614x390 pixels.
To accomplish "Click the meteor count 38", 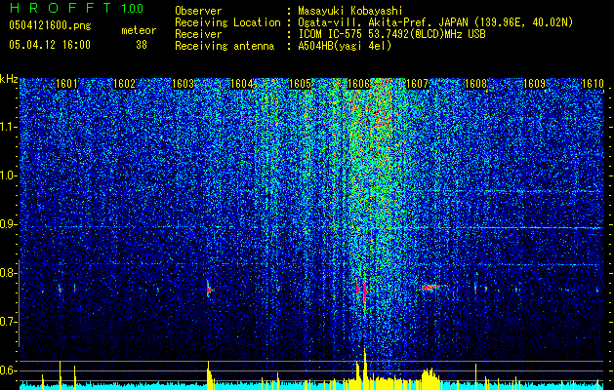I will (142, 45).
